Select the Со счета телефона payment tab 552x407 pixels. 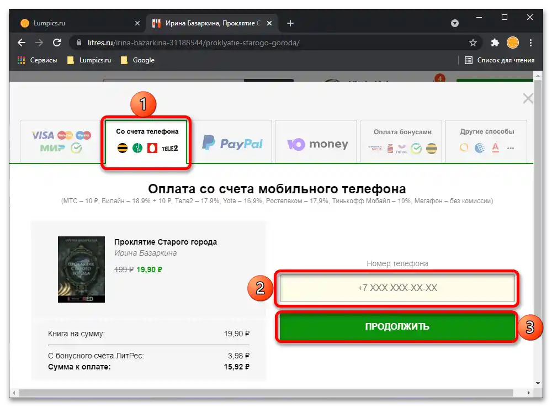click(147, 141)
